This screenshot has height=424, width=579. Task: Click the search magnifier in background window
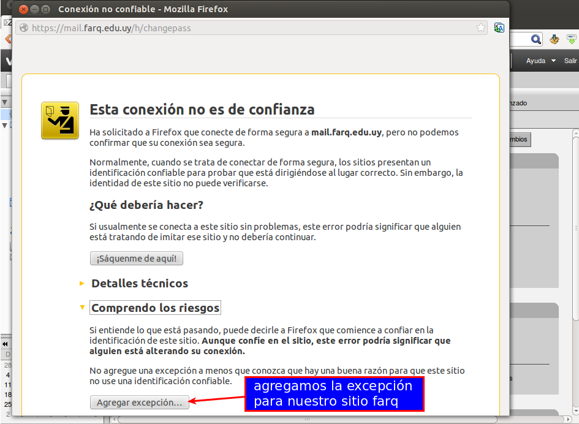[x=535, y=39]
